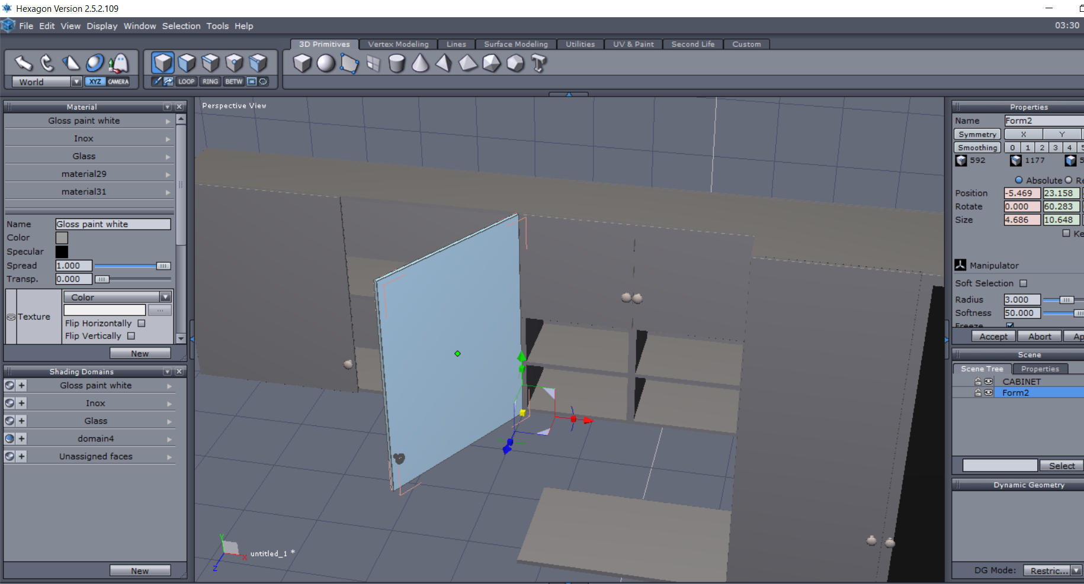Click the Symmetry button
This screenshot has height=584, width=1084.
pos(977,134)
